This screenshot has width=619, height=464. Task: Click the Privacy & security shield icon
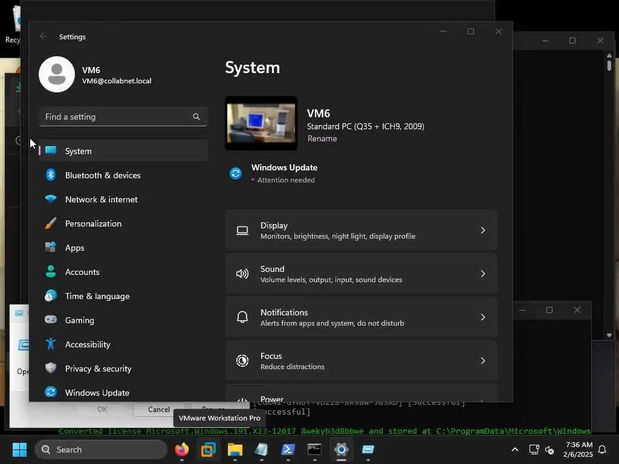point(51,368)
